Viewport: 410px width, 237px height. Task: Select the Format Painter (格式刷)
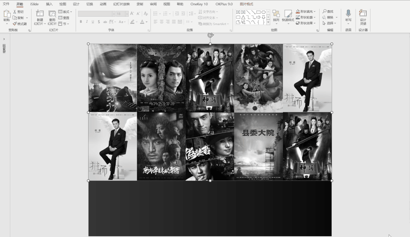pos(20,24)
